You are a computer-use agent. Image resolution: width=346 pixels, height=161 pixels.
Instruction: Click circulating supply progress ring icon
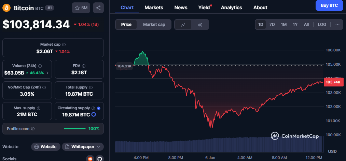coord(94,115)
